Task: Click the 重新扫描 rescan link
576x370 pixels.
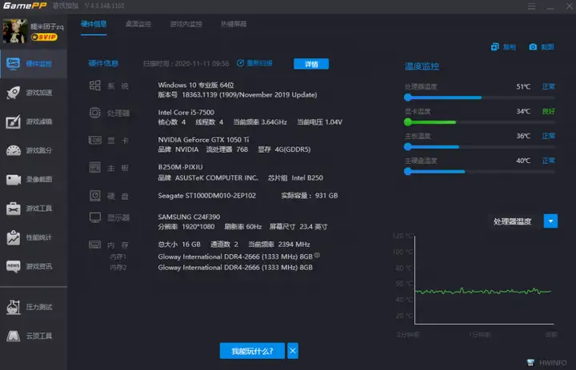Action: click(254, 63)
